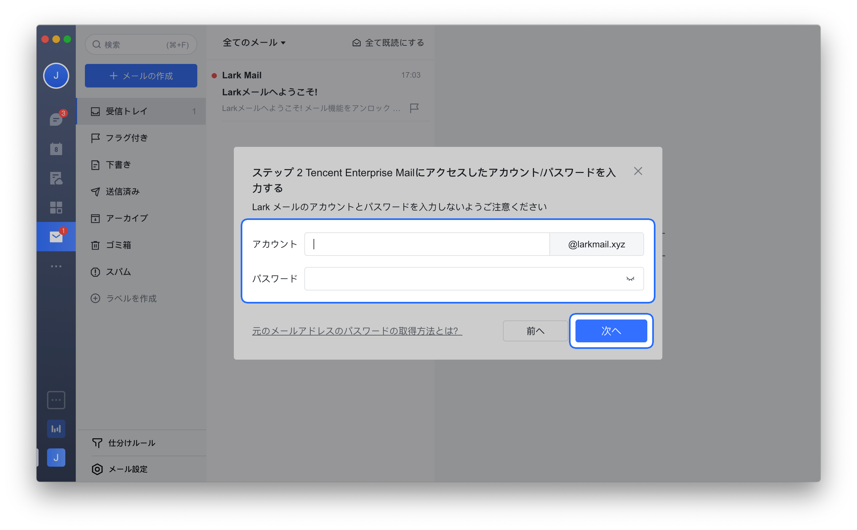Select the フラグ付き folder
This screenshot has height=530, width=857.
tap(126, 138)
